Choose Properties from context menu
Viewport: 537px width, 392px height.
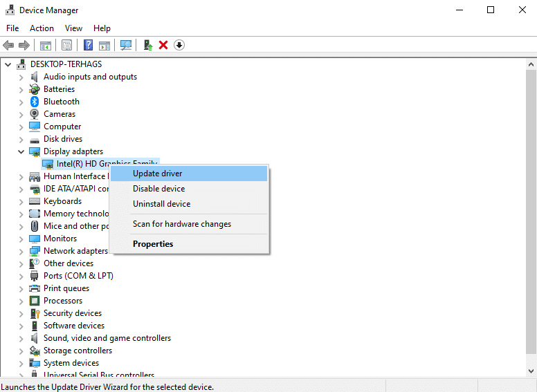pyautogui.click(x=189, y=244)
